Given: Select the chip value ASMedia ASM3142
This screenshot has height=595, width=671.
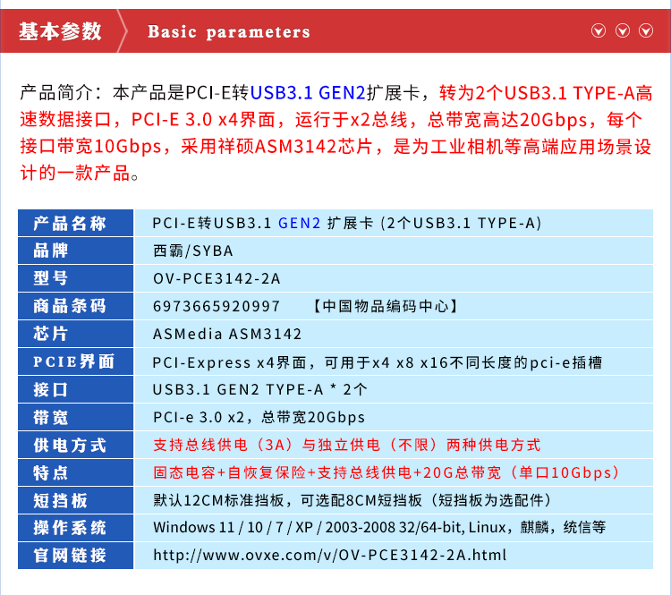Looking at the screenshot, I should pos(227,334).
